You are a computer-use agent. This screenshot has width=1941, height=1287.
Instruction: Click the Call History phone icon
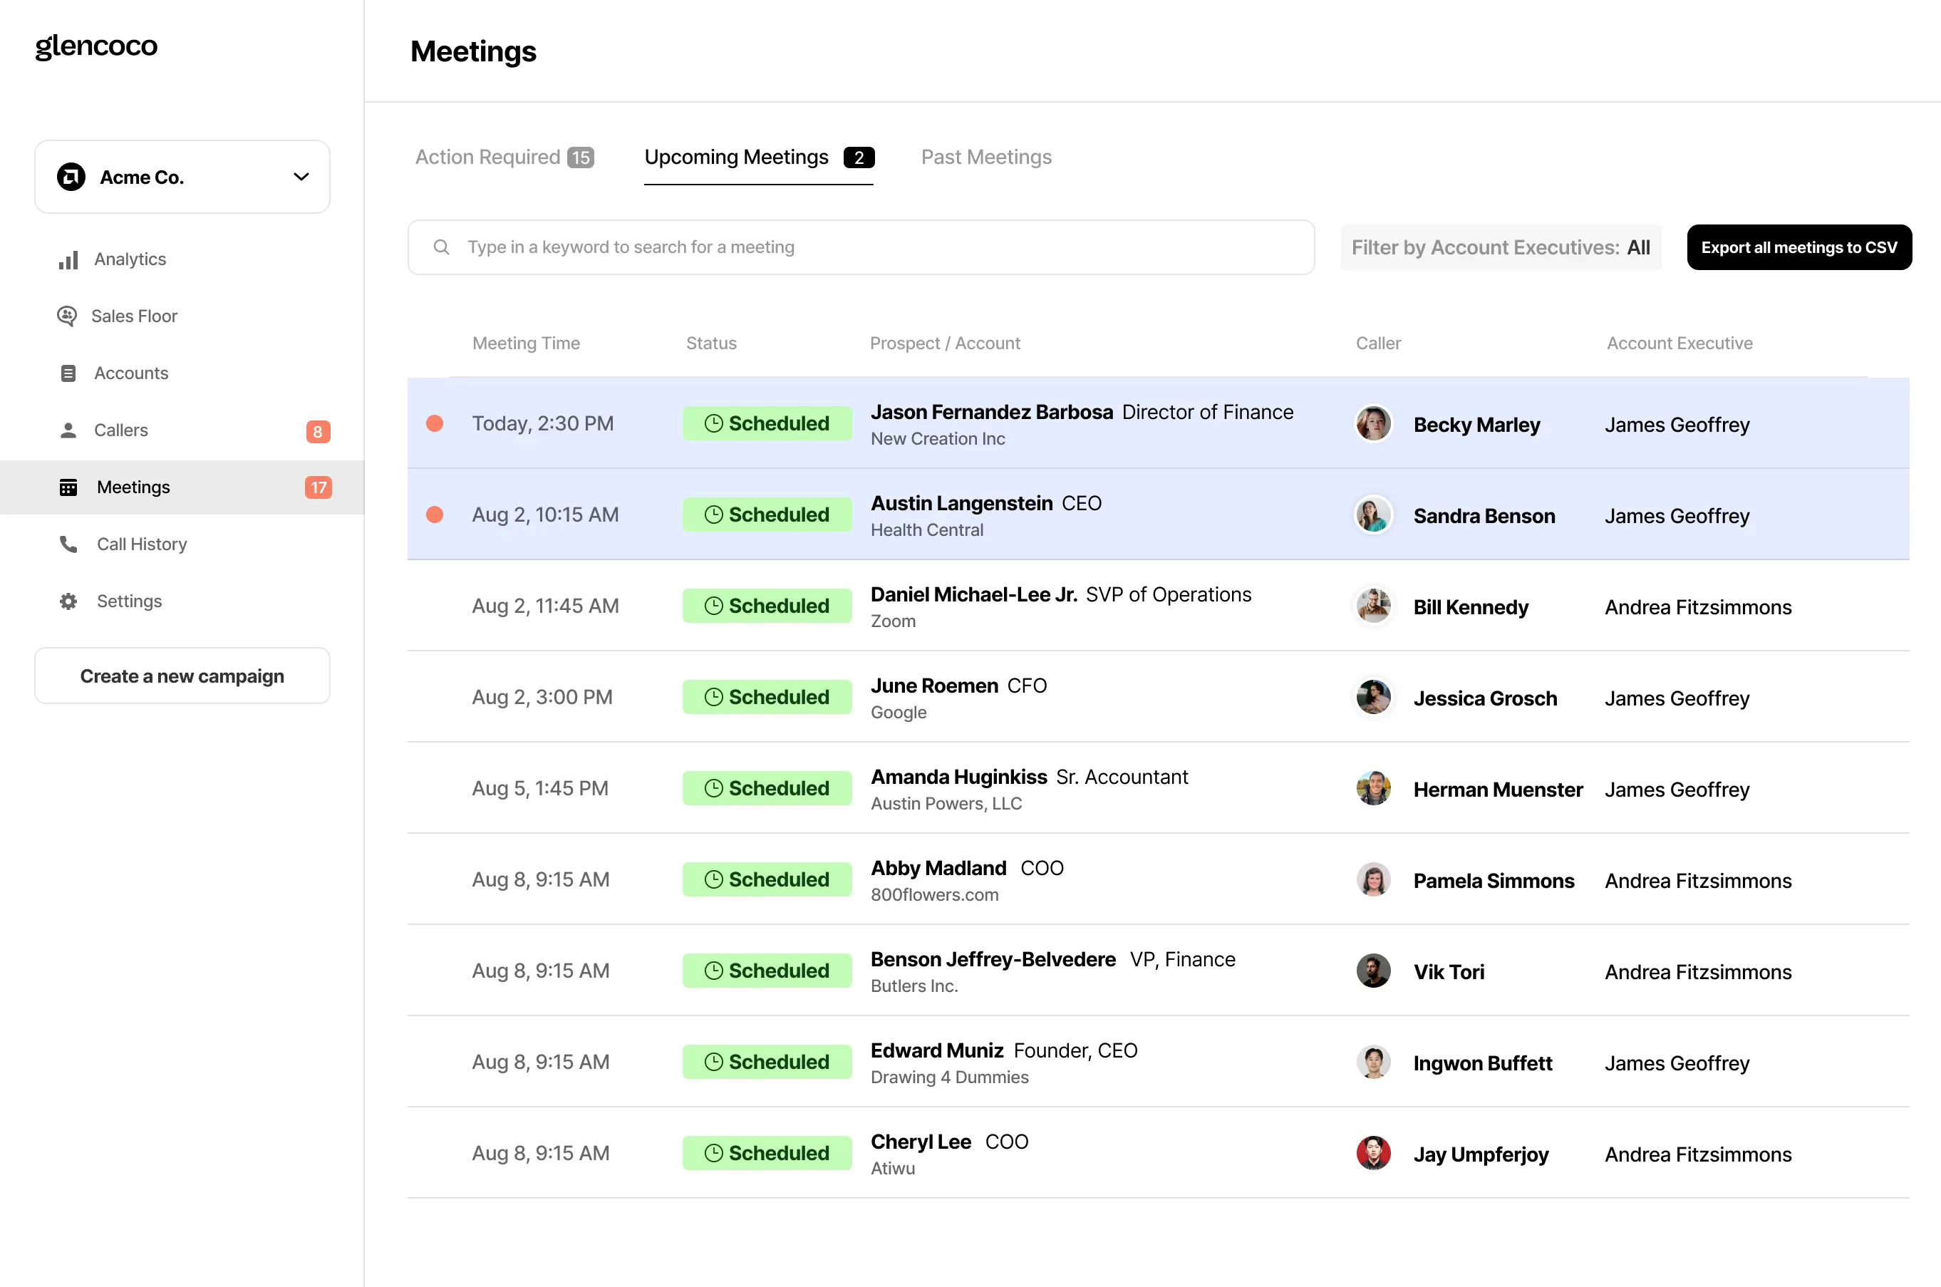coord(69,544)
